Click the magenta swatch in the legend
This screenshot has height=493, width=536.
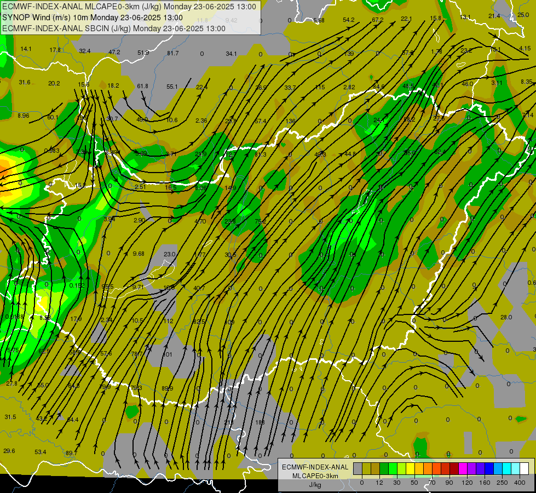tap(463, 469)
